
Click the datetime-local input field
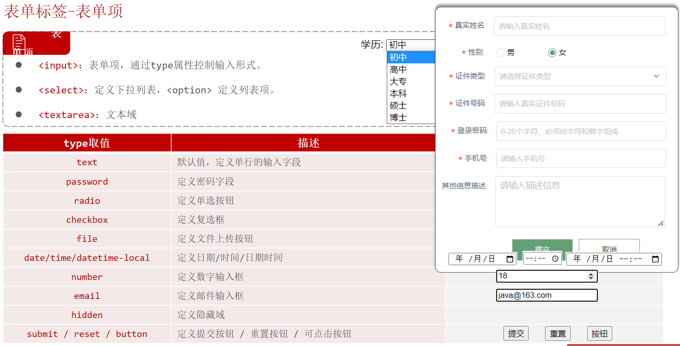[614, 259]
